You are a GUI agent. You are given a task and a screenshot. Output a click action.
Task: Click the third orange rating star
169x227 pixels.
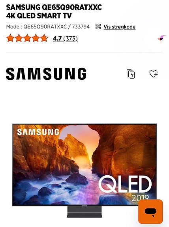click(27, 38)
